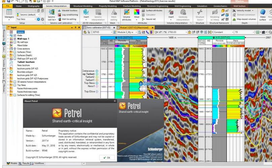Start Well tie editing
Screen dimensions: 272x168
point(67,19)
